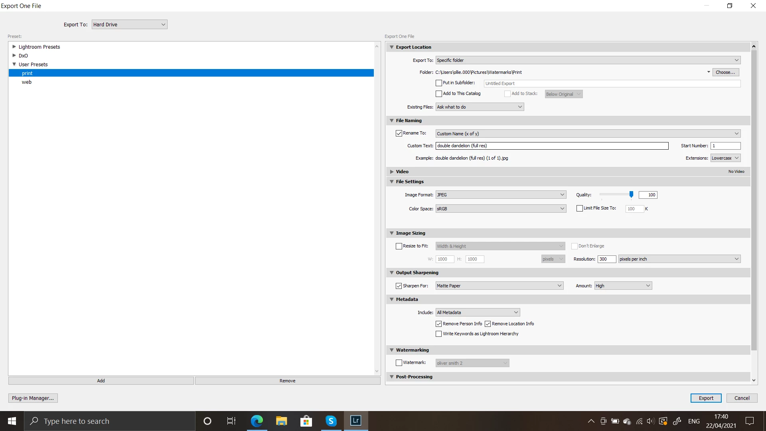Open File Explorer taskbar icon
The width and height of the screenshot is (766, 431).
(281, 421)
